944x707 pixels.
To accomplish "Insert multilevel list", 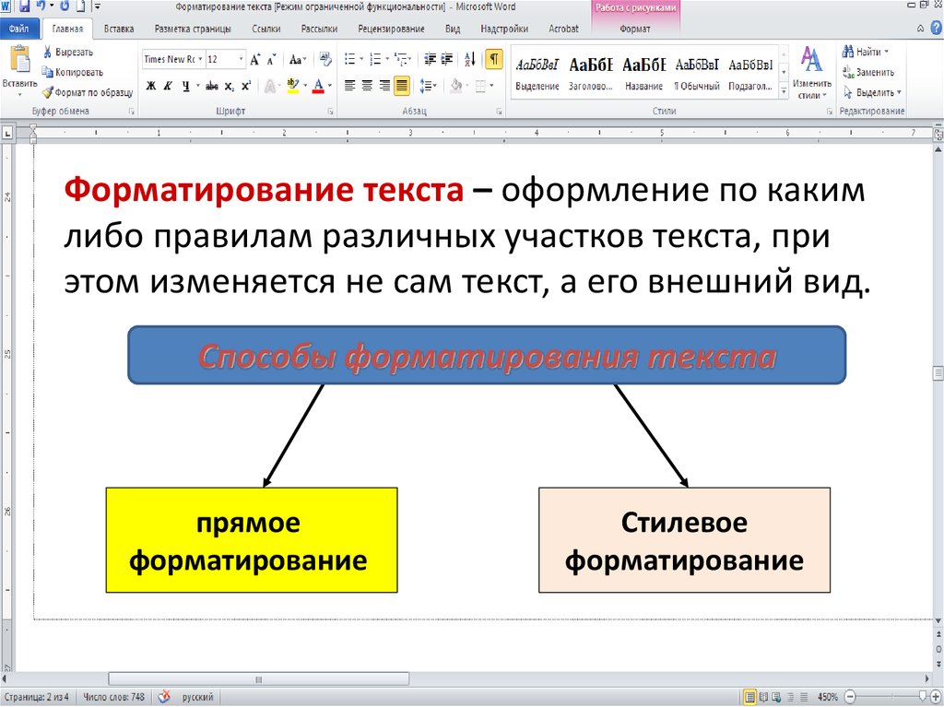I will click(x=402, y=59).
